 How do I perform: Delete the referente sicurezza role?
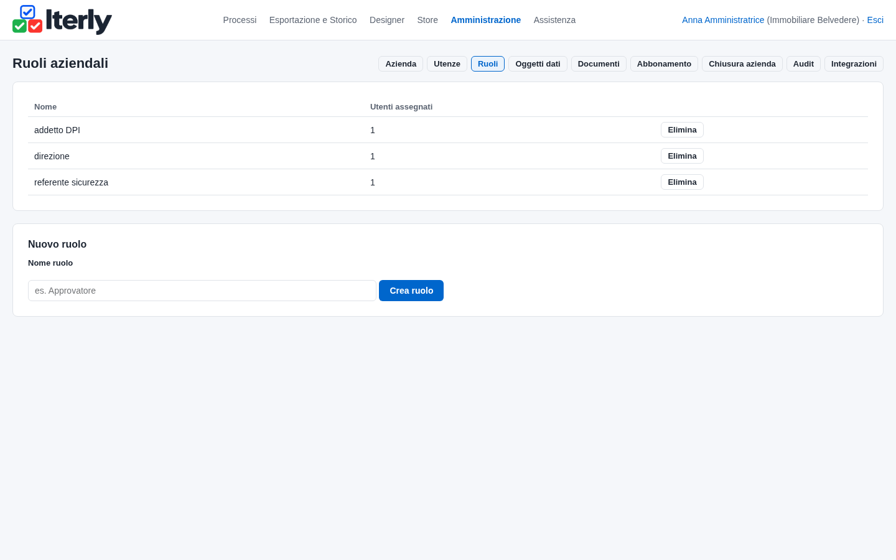pyautogui.click(x=682, y=182)
